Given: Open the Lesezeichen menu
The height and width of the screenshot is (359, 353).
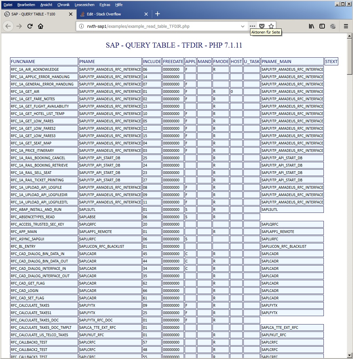Looking at the screenshot, I should 84,5.
